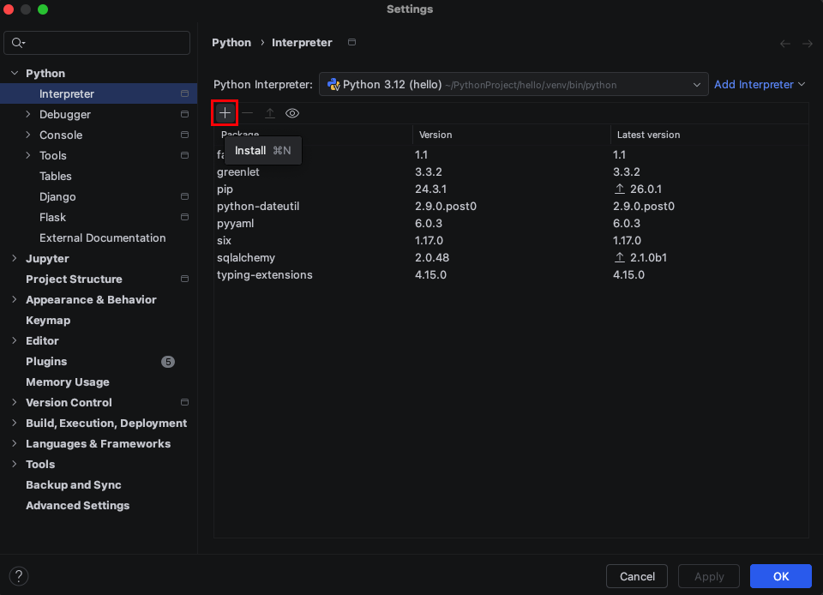Click project-level icon beside Interpreter breadcrumb
Screen dimensions: 823x595
[x=351, y=42]
